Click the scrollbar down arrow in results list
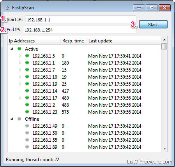Viewport: 175px width, 167px height. coord(164,149)
